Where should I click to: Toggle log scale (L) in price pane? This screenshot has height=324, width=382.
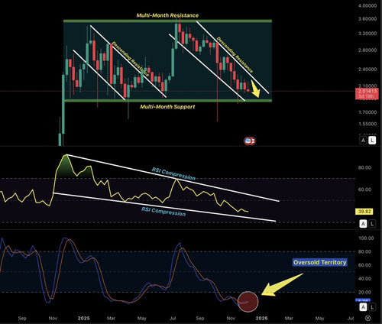[x=372, y=140]
